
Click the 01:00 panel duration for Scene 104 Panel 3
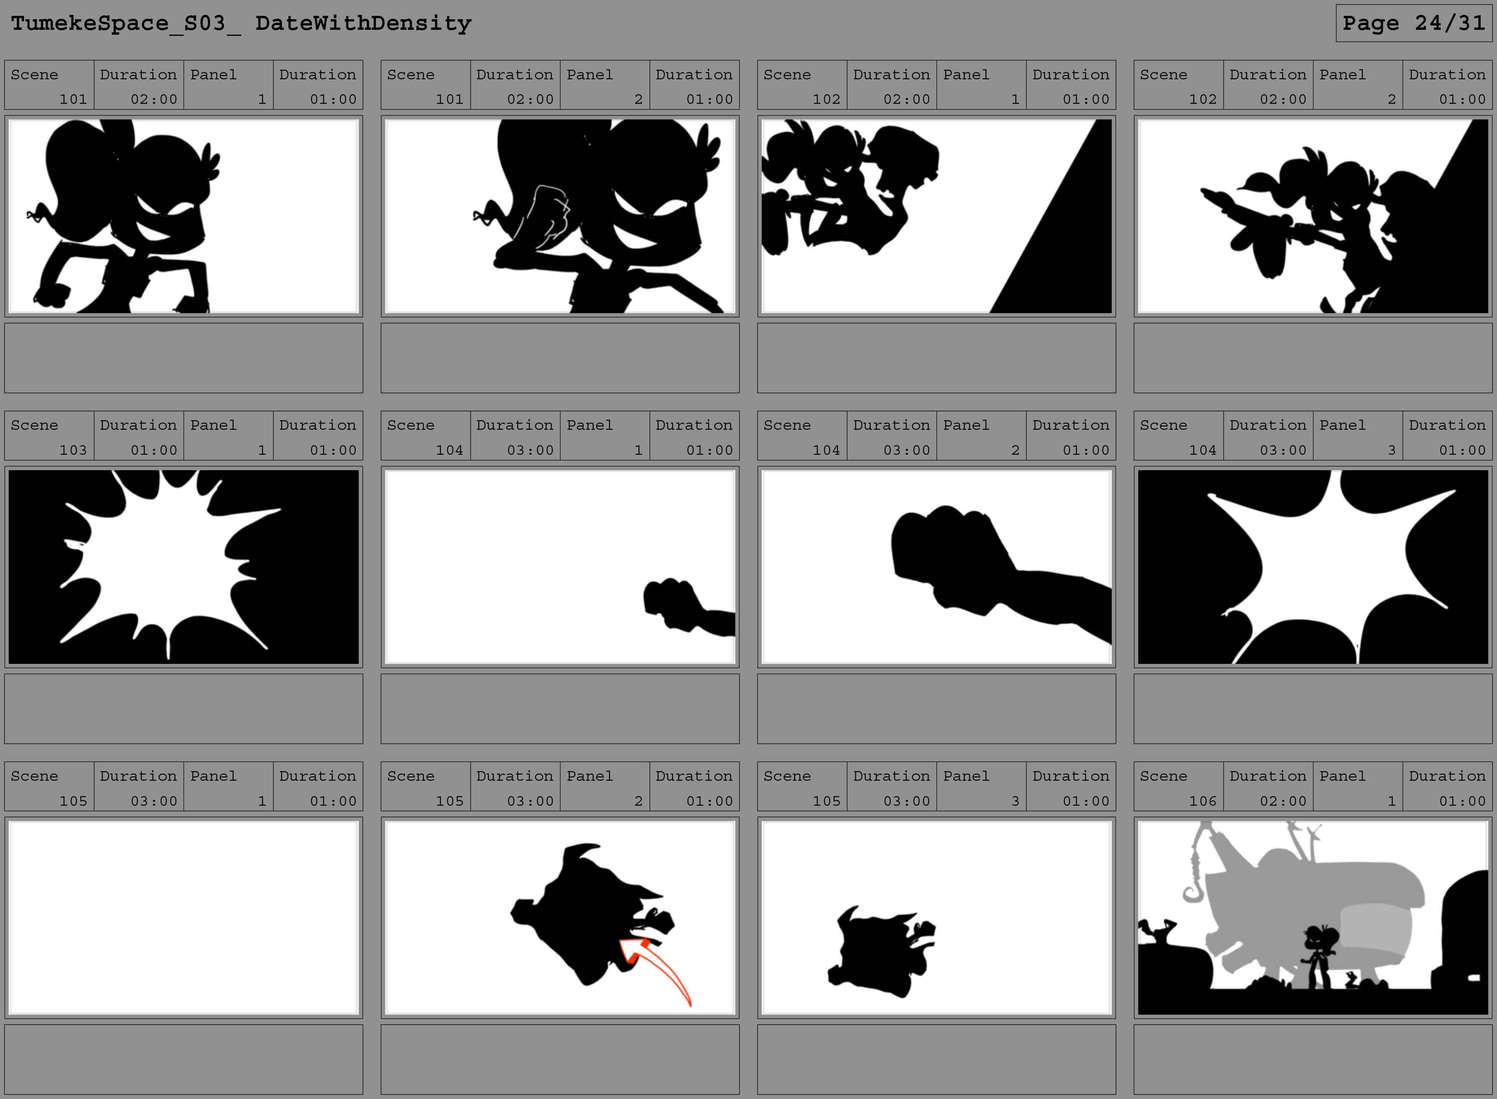click(1447, 436)
